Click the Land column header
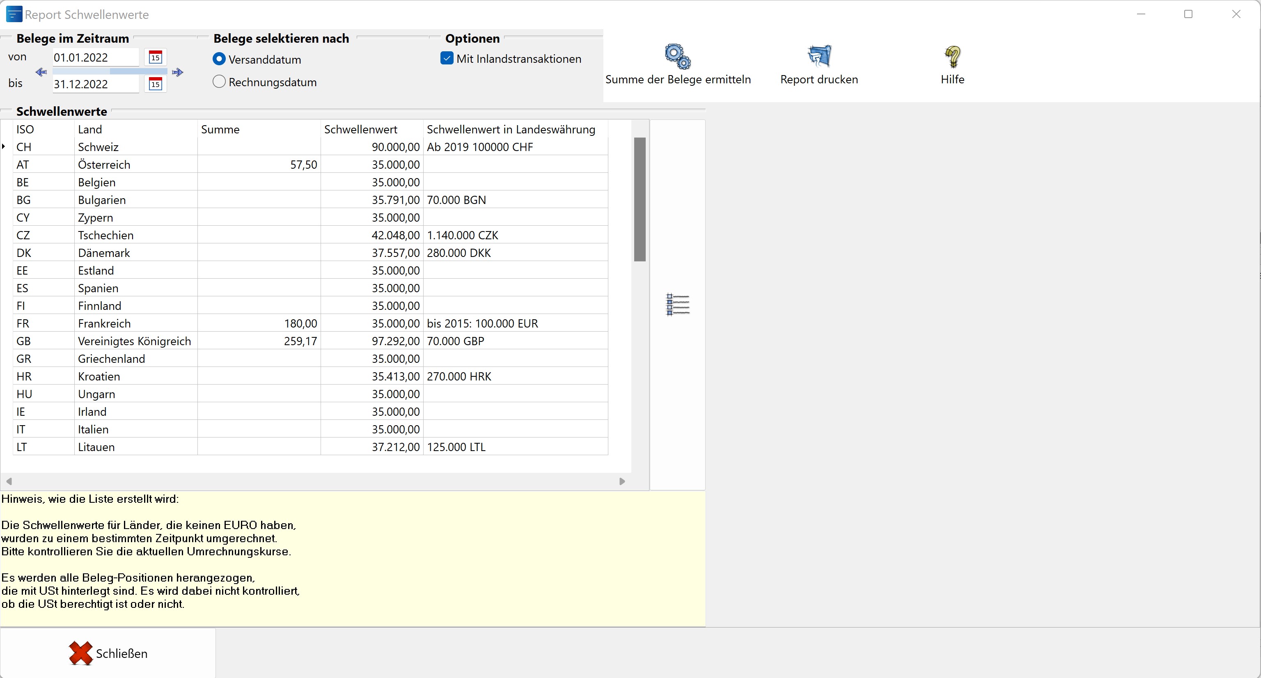The width and height of the screenshot is (1261, 678). pyautogui.click(x=136, y=129)
